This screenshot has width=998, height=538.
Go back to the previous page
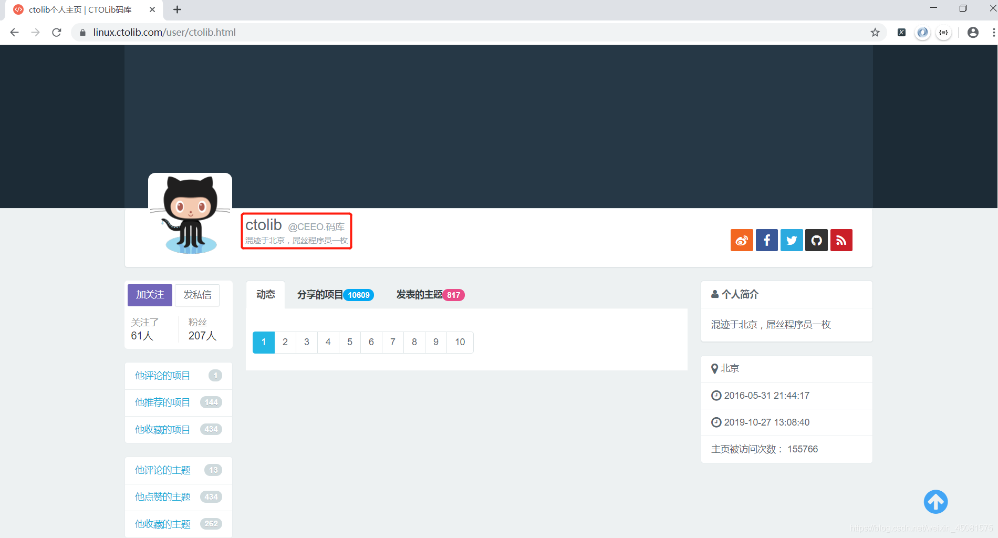click(x=14, y=32)
